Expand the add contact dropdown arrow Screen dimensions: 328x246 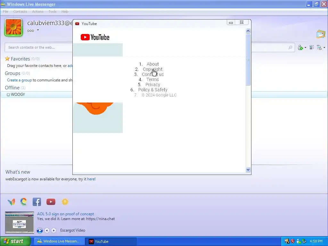(x=305, y=48)
